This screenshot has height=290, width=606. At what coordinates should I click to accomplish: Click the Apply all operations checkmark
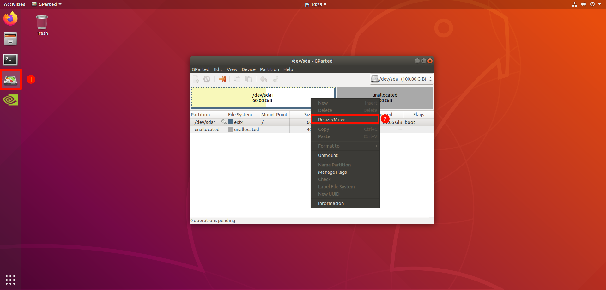276,79
